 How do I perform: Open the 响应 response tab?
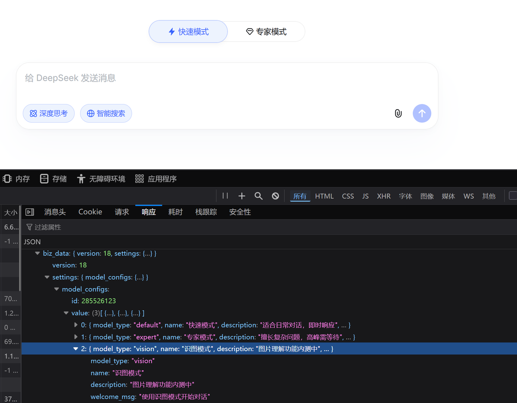click(149, 212)
